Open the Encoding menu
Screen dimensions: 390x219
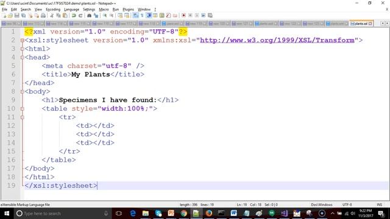pyautogui.click(x=53, y=10)
